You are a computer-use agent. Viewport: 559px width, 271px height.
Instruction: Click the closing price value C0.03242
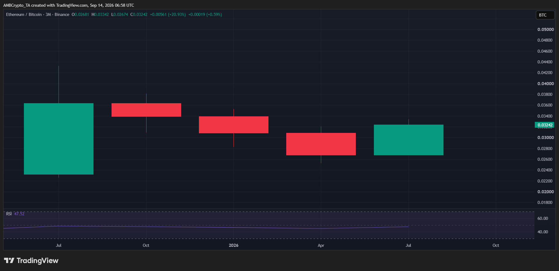pyautogui.click(x=139, y=14)
